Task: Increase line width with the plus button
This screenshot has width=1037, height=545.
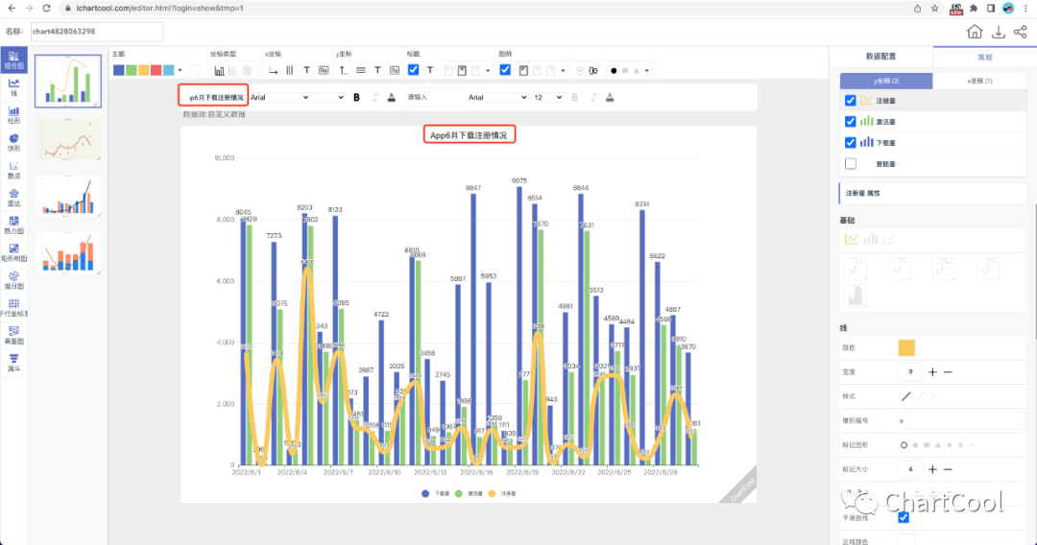Action: 932,371
